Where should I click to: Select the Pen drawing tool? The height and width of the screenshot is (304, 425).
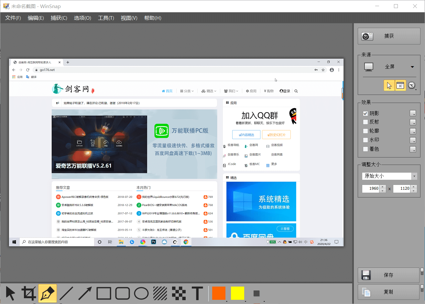pos(48,293)
